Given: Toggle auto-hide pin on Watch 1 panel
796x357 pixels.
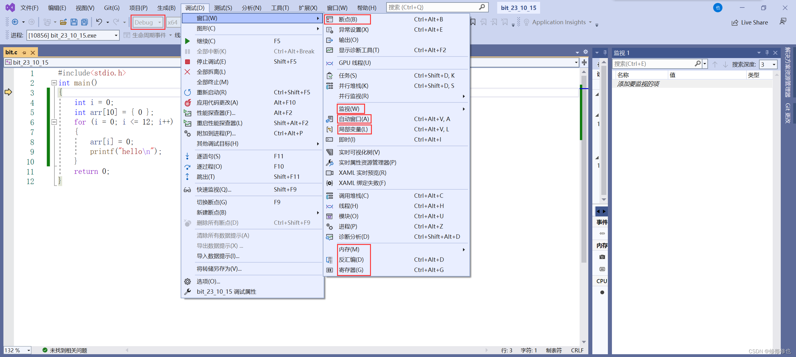Looking at the screenshot, I should point(767,52).
